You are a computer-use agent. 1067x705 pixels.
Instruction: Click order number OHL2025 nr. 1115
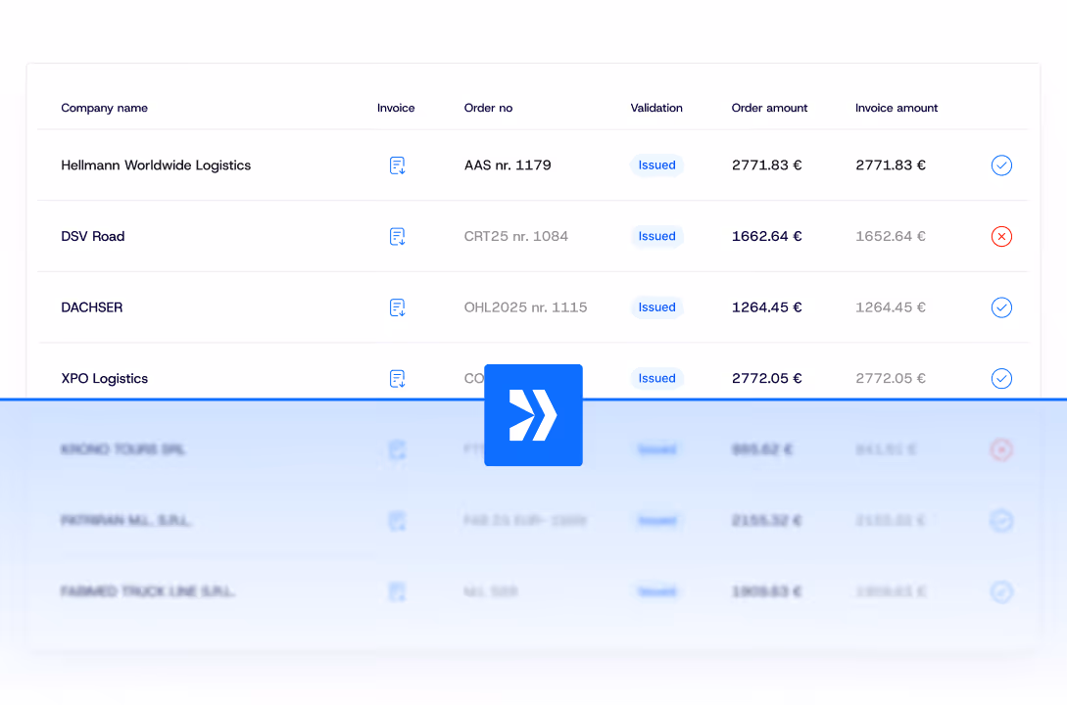point(525,307)
